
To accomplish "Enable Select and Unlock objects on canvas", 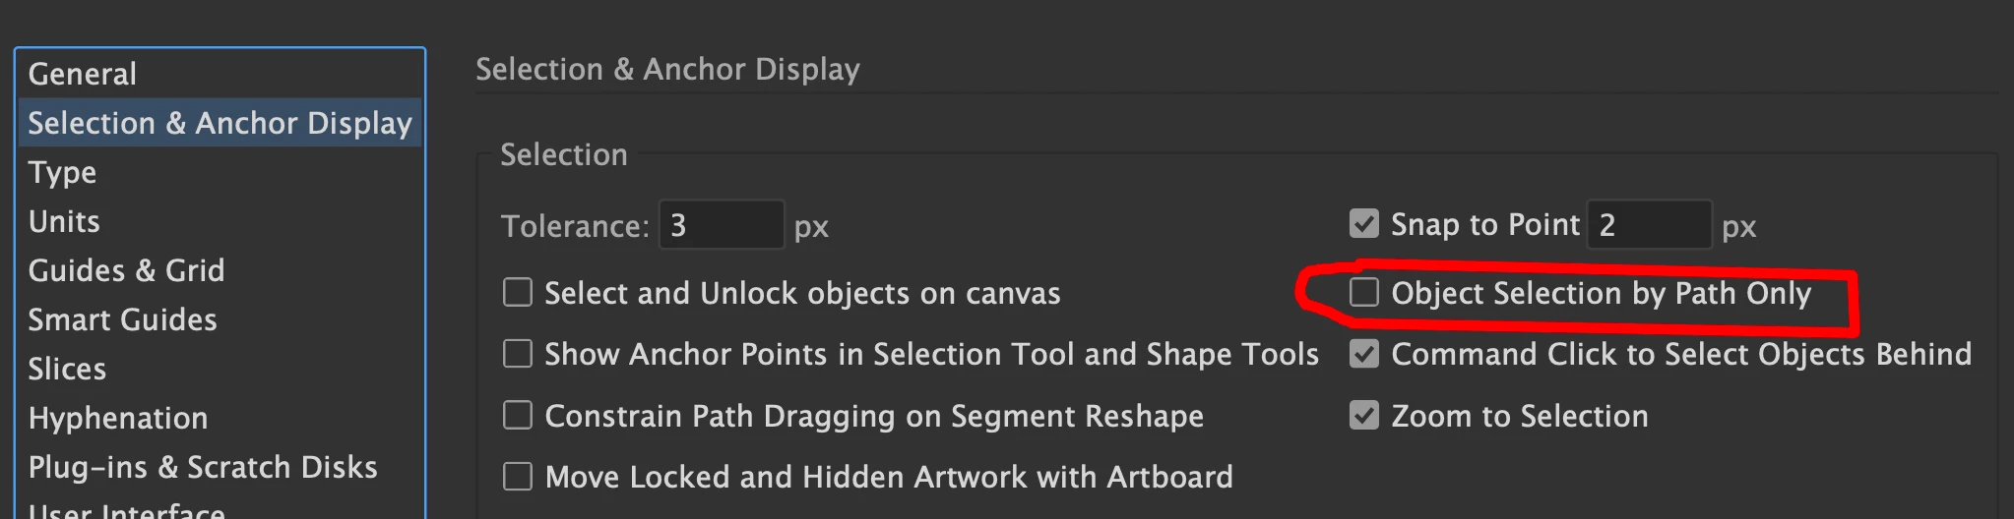I will pyautogui.click(x=518, y=293).
